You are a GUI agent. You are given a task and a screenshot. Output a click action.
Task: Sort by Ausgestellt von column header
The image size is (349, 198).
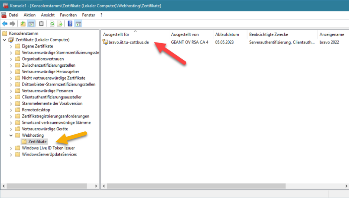click(x=185, y=34)
